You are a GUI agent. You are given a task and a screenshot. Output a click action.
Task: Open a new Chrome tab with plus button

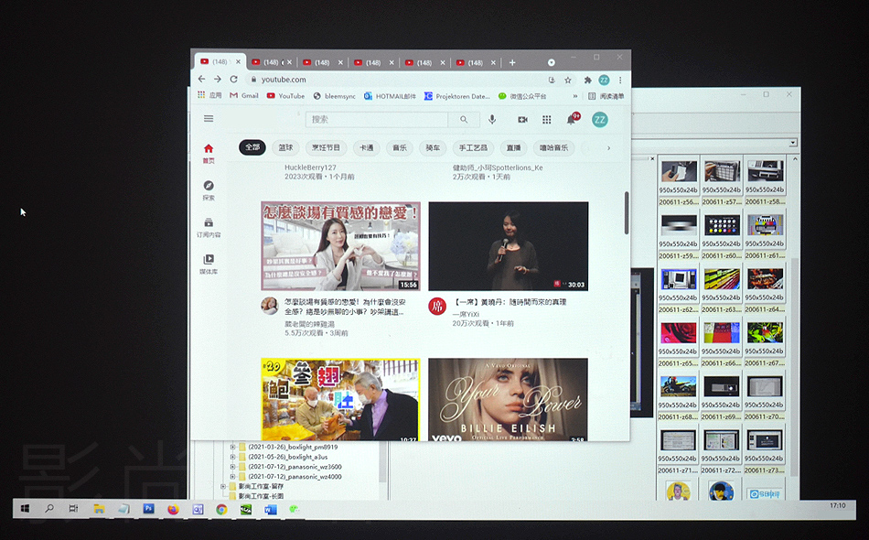tap(512, 62)
